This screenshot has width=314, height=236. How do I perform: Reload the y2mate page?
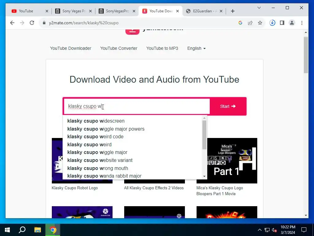[x=32, y=23]
